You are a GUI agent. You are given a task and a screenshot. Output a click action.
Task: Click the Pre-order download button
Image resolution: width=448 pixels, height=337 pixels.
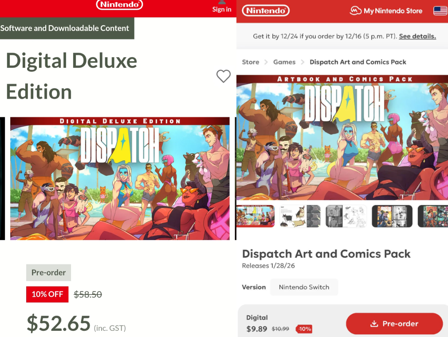tap(394, 324)
